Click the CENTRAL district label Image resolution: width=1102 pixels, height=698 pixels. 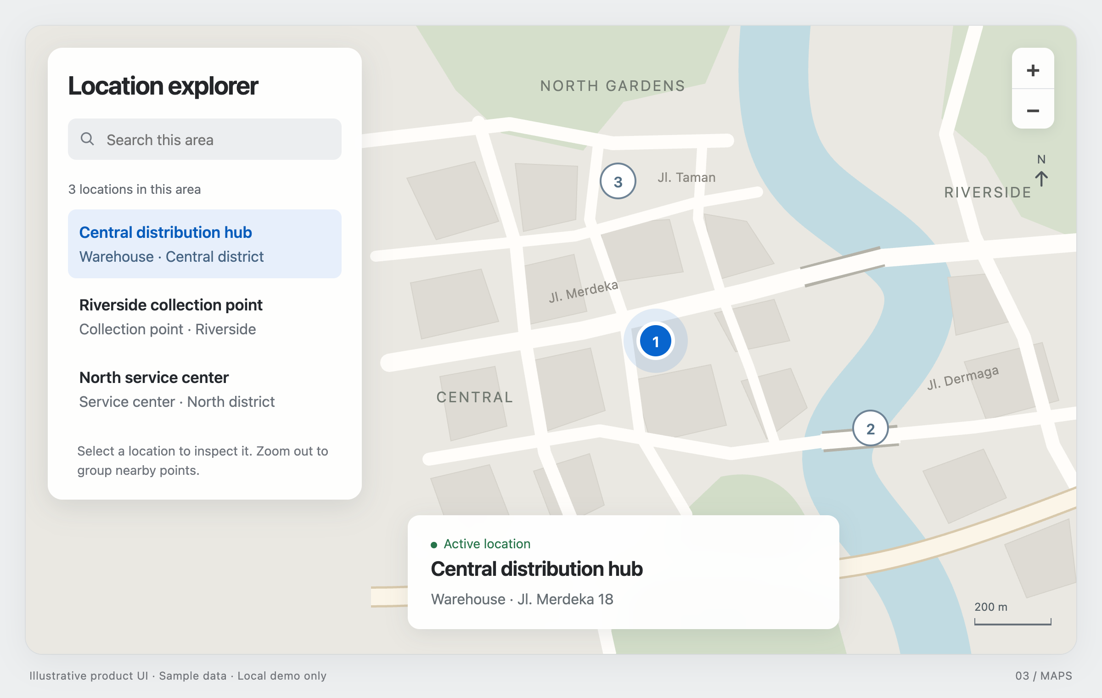click(475, 397)
